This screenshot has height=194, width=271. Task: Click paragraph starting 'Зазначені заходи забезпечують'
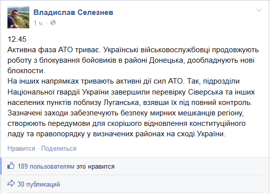127,123
